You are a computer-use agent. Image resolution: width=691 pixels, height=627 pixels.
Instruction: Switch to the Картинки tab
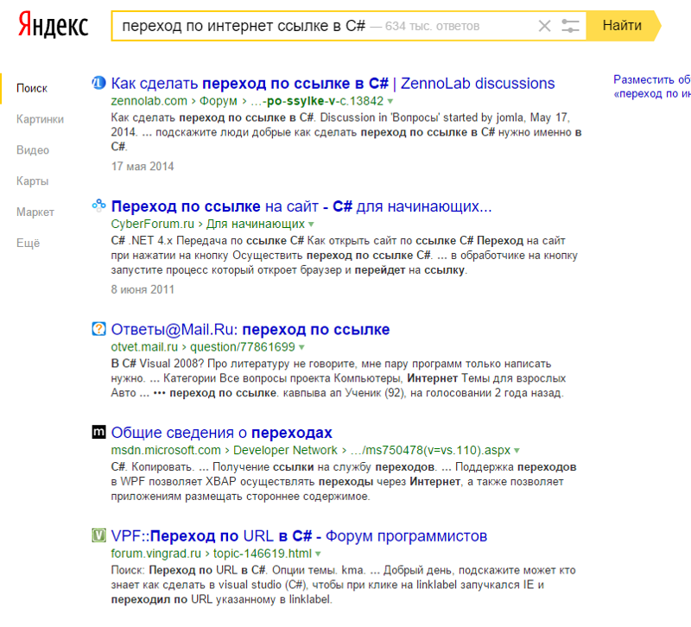[40, 119]
